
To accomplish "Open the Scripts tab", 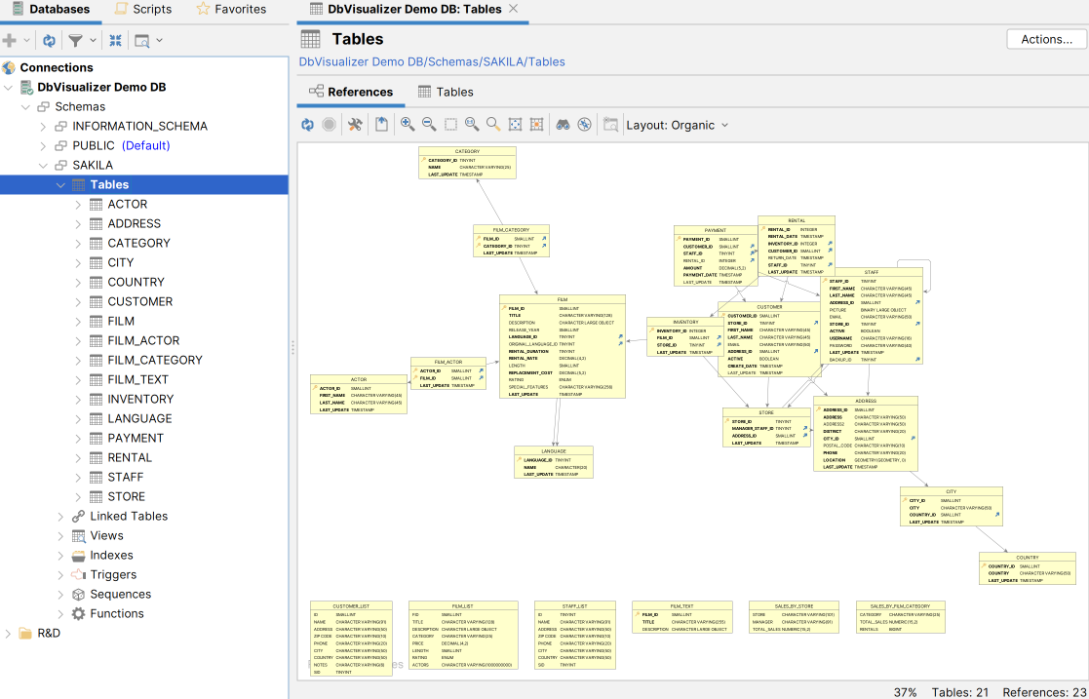I will tap(142, 9).
